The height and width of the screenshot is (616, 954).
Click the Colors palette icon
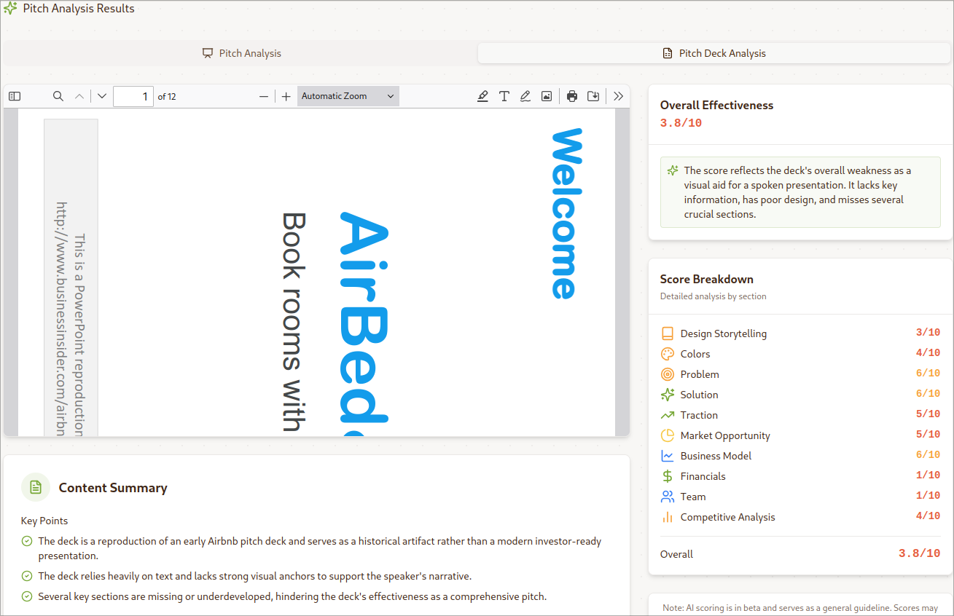coord(667,354)
